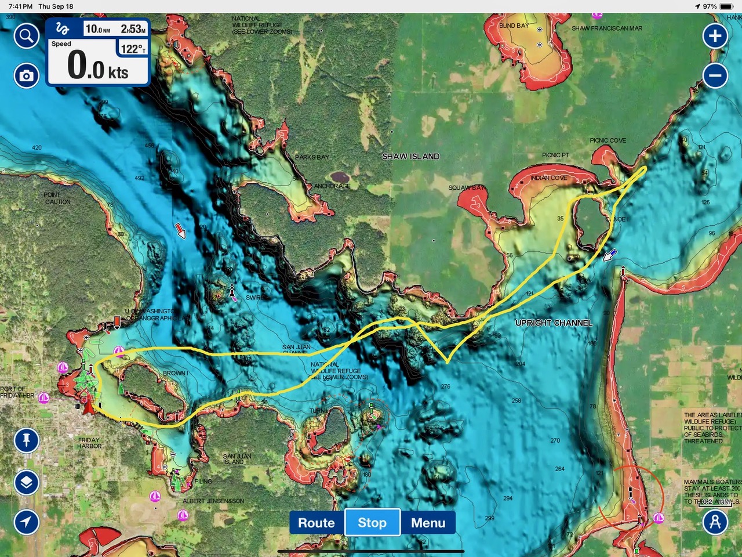Open the distance compass tool button
The width and height of the screenshot is (742, 557).
[x=715, y=522]
